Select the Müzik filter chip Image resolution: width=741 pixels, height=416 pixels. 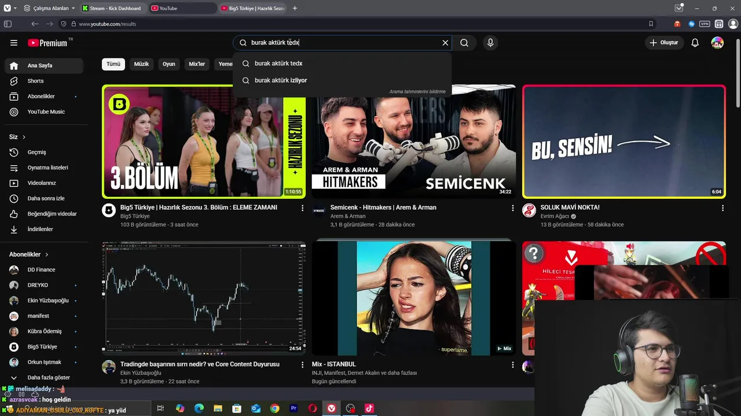142,64
